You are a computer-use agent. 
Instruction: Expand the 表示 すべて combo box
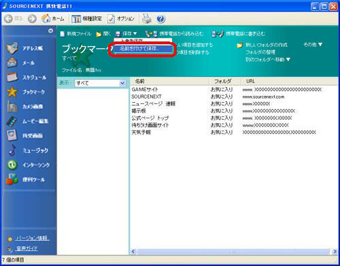point(100,83)
